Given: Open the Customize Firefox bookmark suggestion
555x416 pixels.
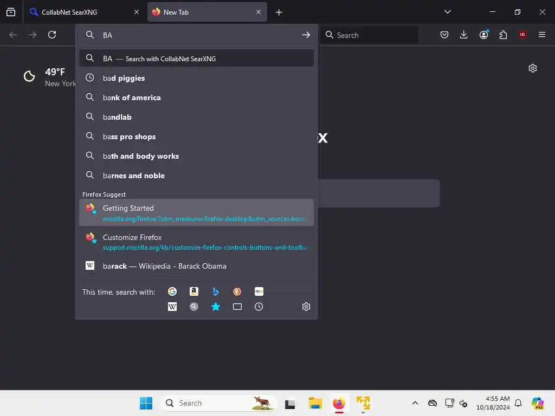Looking at the screenshot, I should click(196, 242).
